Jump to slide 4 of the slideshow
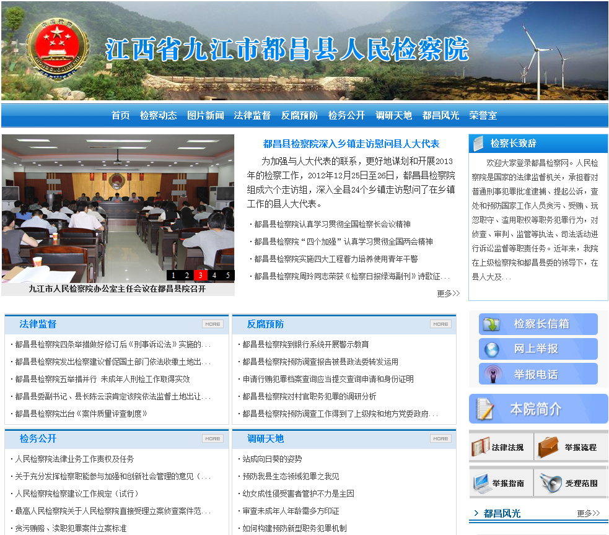The width and height of the screenshot is (609, 535). [214, 276]
